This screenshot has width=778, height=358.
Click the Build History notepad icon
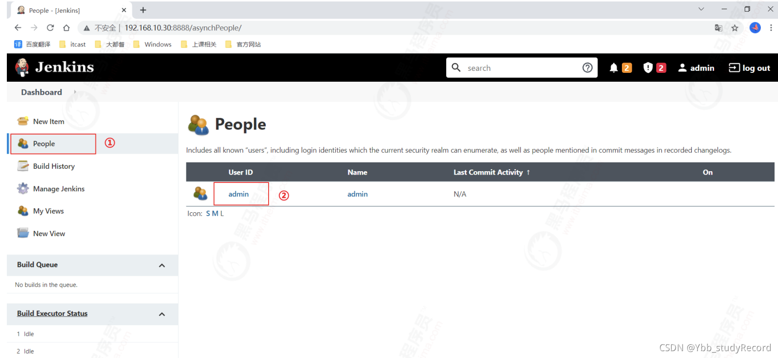point(23,166)
